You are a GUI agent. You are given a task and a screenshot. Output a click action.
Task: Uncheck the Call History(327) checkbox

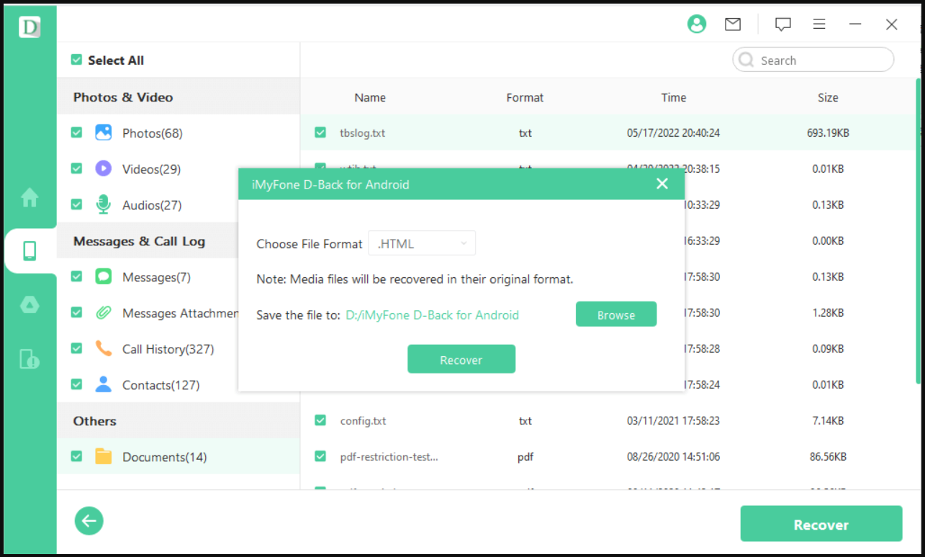(76, 348)
